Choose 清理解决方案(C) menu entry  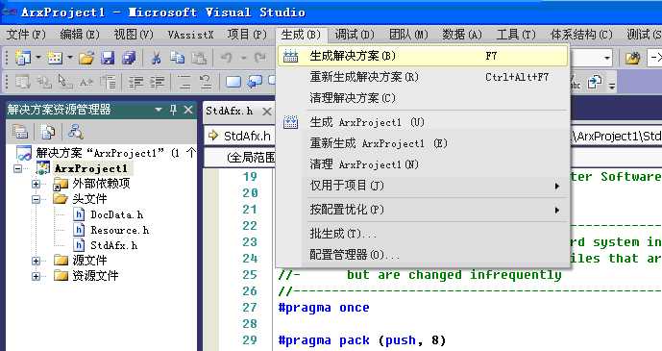pyautogui.click(x=423, y=98)
